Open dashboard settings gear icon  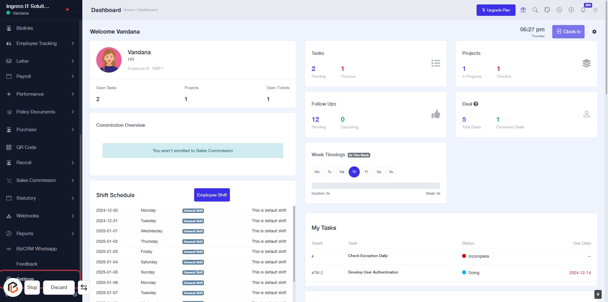click(x=594, y=32)
